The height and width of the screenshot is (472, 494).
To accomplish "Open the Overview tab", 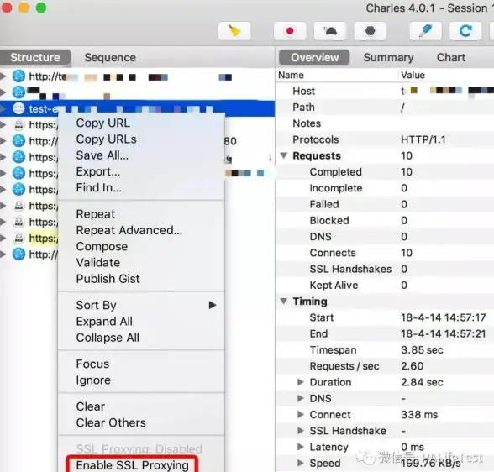I will [x=314, y=57].
